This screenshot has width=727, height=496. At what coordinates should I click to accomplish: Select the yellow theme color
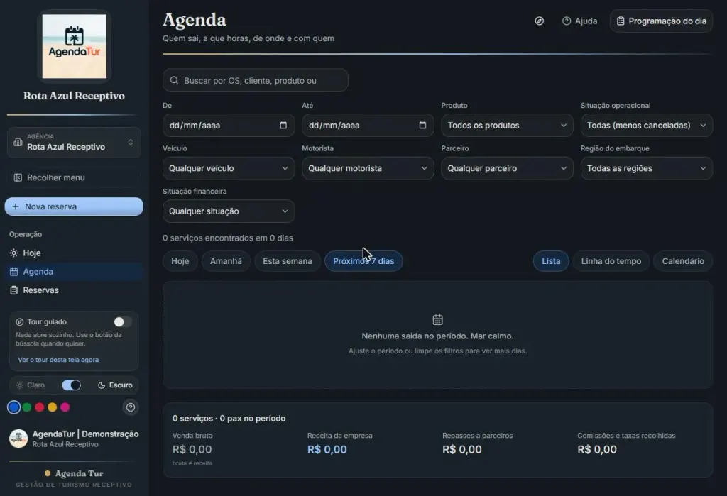click(x=53, y=407)
